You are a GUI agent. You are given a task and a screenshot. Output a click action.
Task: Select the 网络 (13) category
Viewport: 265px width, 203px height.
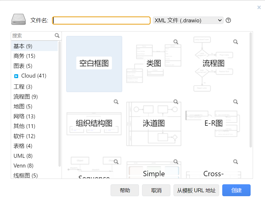35,116
